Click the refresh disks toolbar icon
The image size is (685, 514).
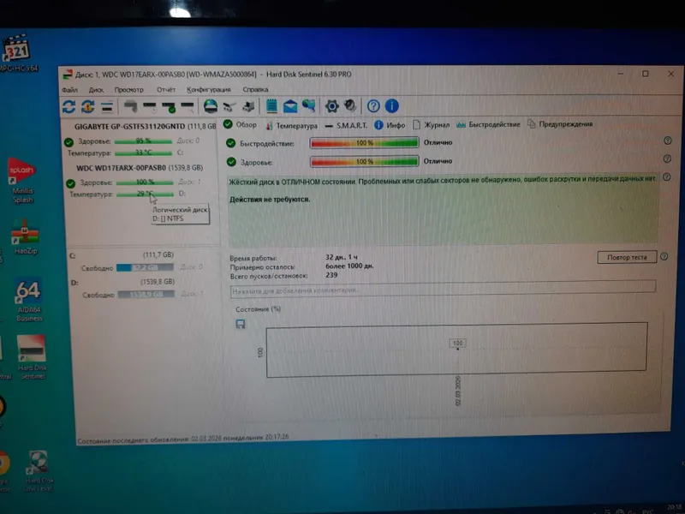point(69,106)
